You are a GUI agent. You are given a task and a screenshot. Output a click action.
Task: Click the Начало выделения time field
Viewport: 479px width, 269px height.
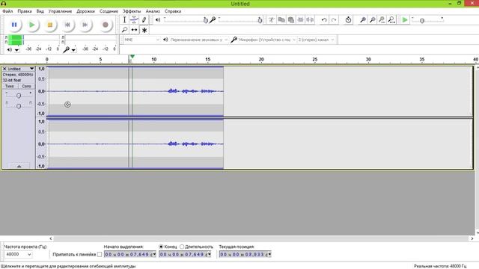click(x=129, y=254)
